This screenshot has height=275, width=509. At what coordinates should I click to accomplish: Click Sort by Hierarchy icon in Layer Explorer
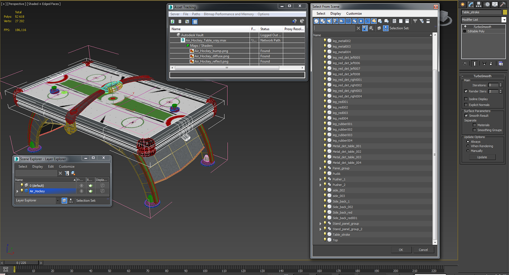tap(71, 200)
